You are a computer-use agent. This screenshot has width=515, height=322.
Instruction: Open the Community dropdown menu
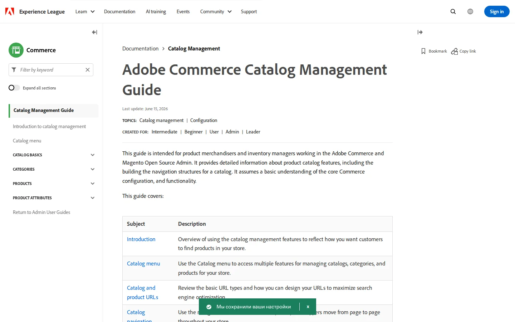216,11
